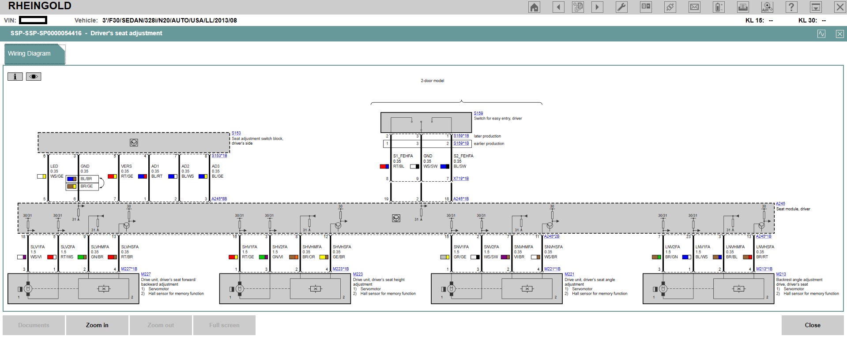Open the S159 easy entry switch link
The image size is (847, 340).
coord(478,113)
